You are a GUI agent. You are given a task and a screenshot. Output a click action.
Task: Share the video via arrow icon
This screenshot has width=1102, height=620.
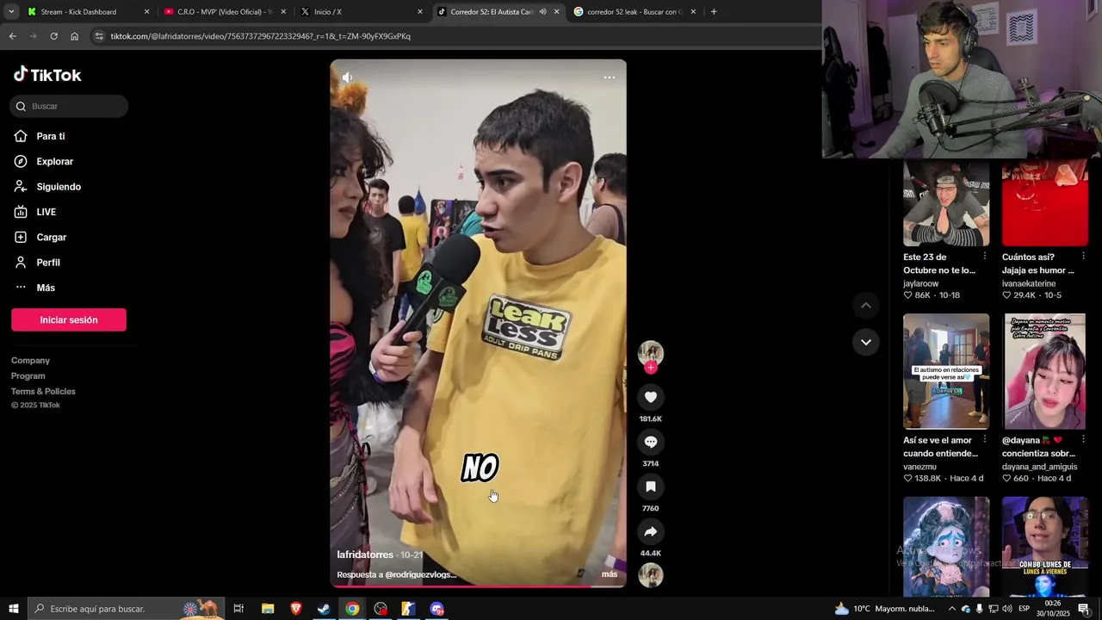tap(651, 531)
